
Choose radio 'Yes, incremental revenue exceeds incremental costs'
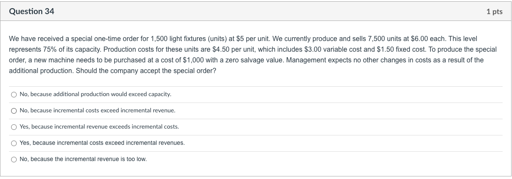tap(14, 127)
